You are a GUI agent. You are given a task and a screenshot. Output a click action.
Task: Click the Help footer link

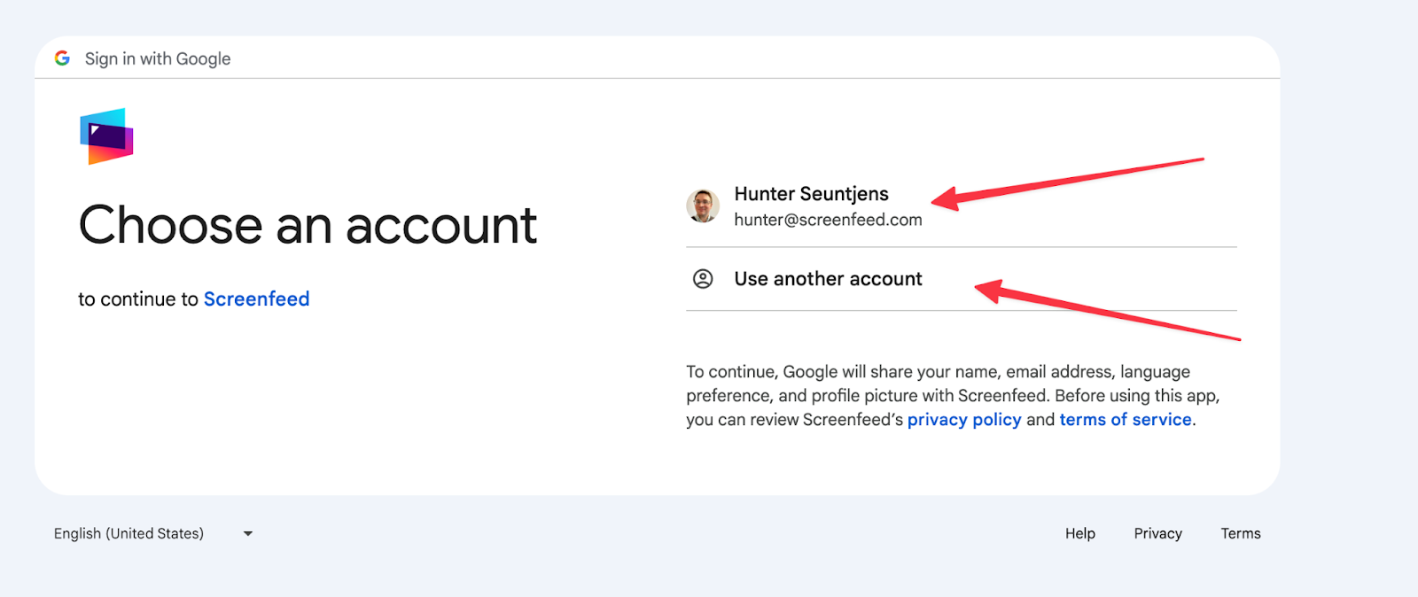click(1080, 533)
